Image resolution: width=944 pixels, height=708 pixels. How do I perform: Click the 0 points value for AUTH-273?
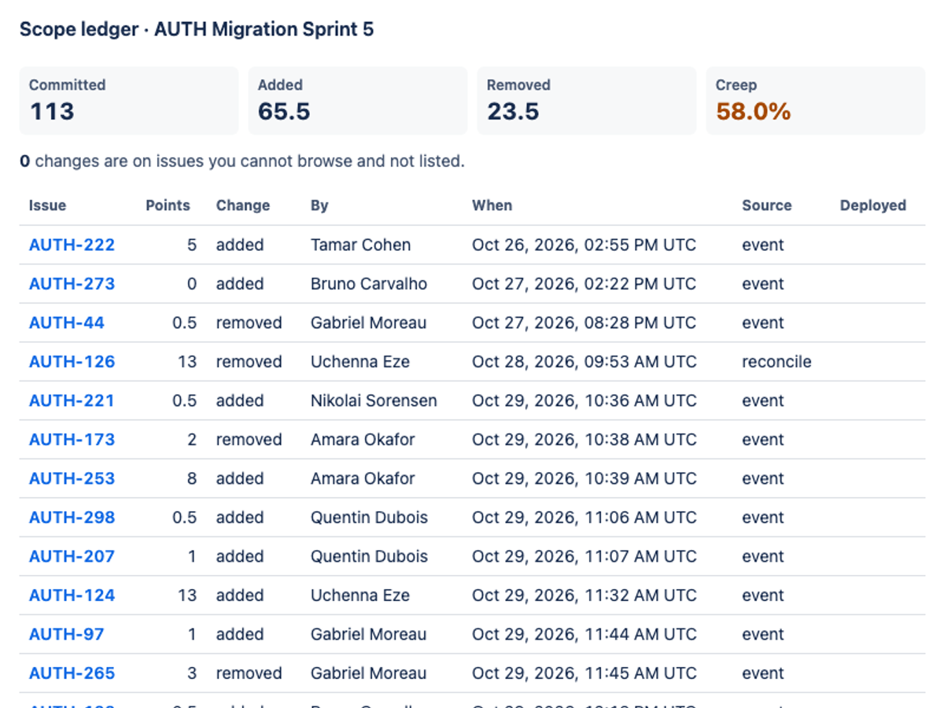click(x=192, y=284)
